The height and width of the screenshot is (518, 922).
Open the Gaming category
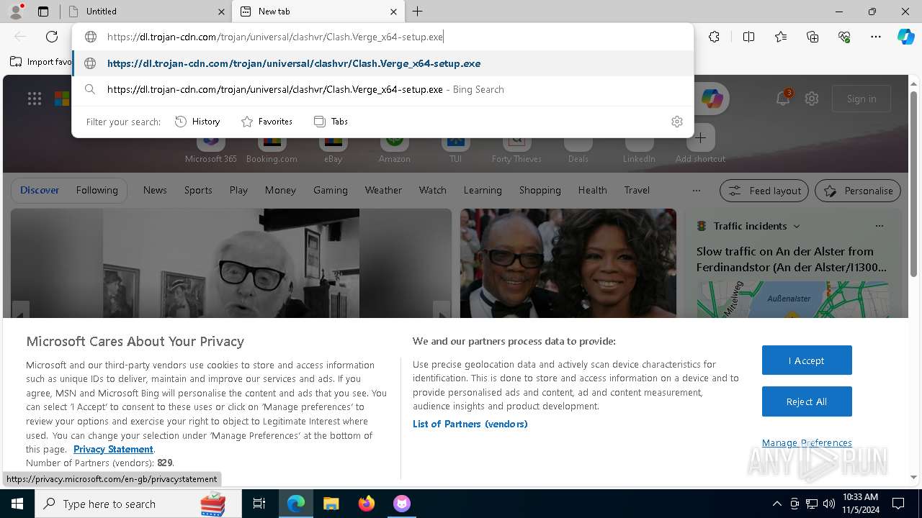[331, 190]
